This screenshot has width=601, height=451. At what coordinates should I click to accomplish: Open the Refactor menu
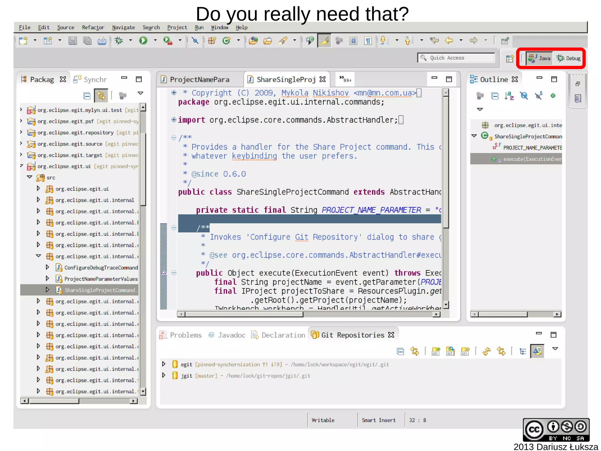pos(93,27)
